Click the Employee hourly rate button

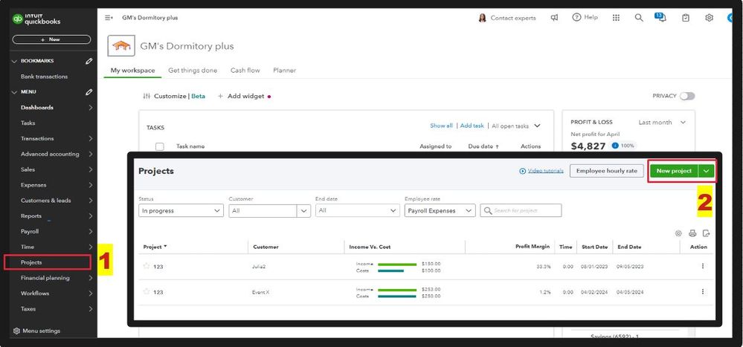(607, 171)
